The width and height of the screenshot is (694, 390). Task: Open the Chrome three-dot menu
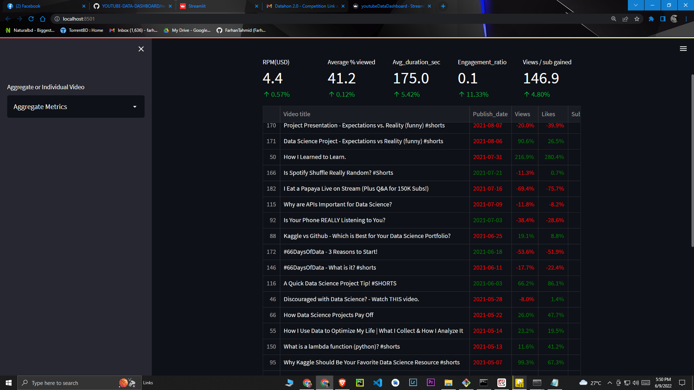[686, 18]
